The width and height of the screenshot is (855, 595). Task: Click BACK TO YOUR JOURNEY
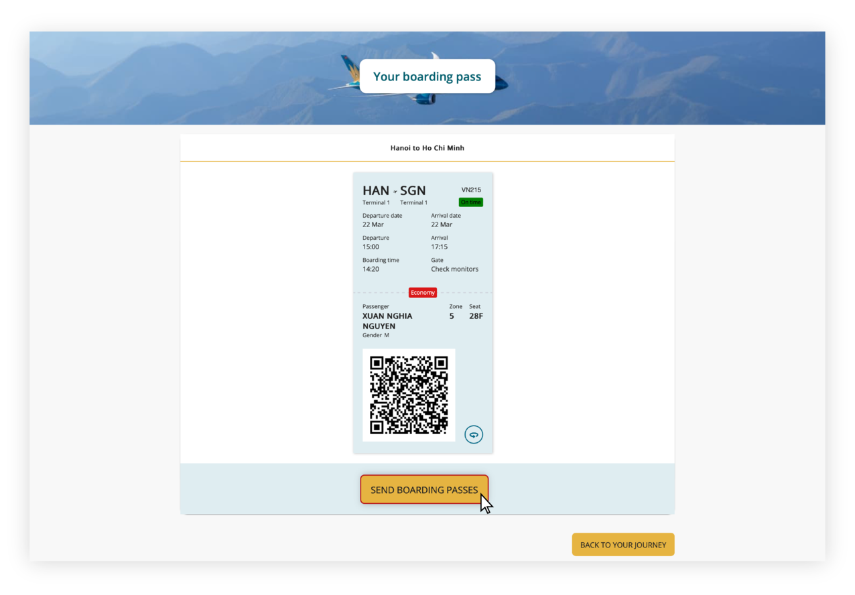622,545
